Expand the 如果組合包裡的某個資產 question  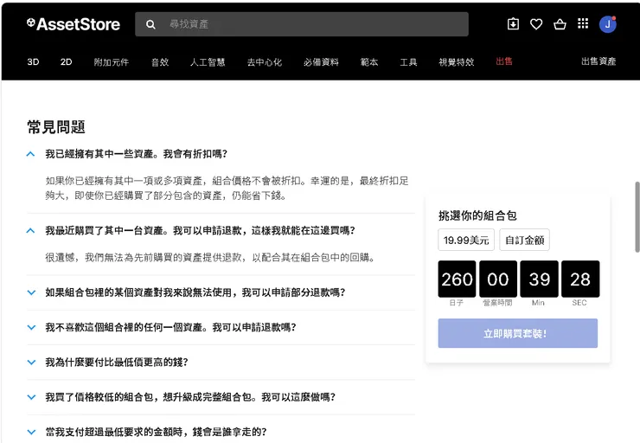tap(221, 292)
